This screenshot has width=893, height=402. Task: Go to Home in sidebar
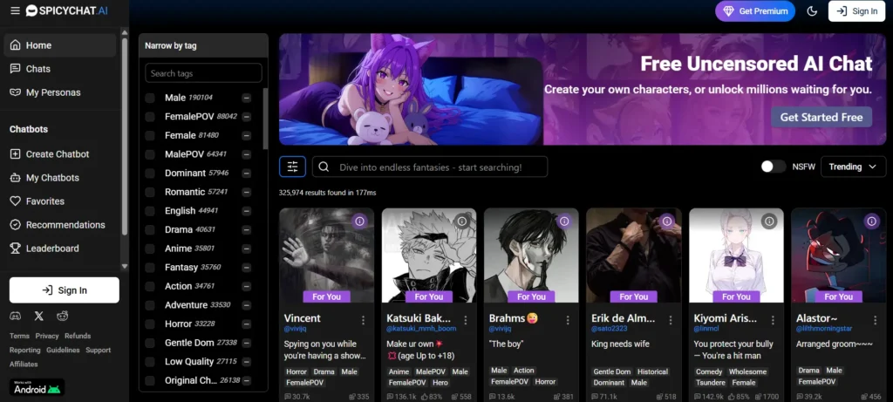[x=60, y=45]
